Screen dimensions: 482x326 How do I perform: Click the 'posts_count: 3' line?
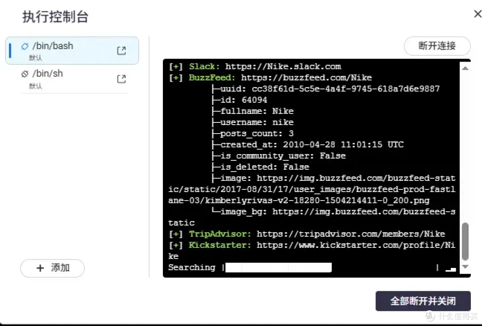252,134
